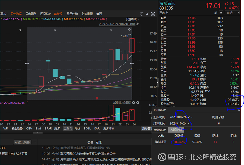
Task: Step the start date 2024/09/26 backward
Action: [x=189, y=117]
